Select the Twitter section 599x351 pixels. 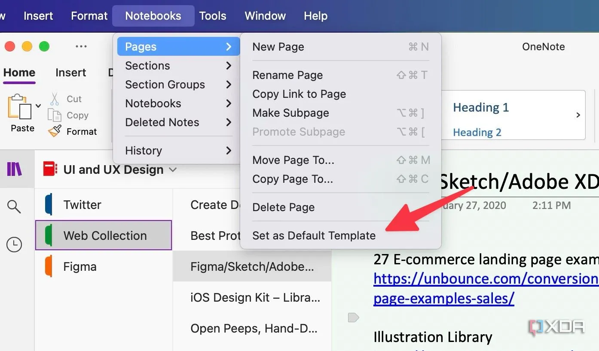pos(104,205)
